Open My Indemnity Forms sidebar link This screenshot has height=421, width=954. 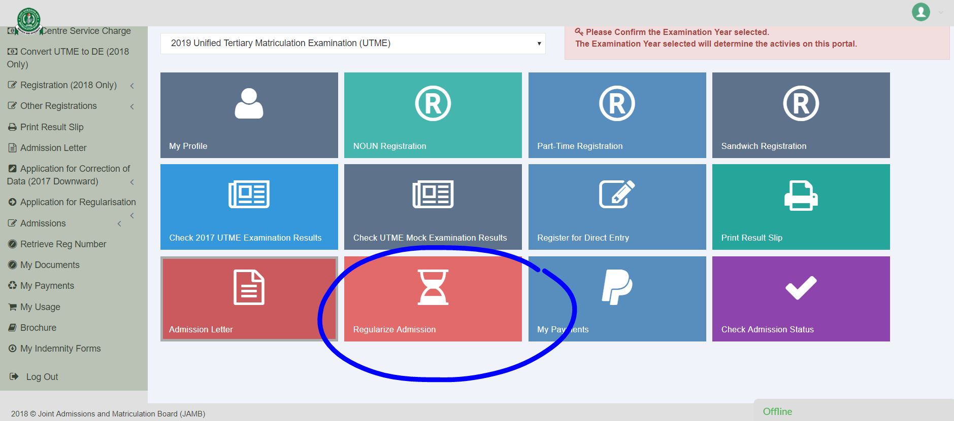[x=60, y=349]
